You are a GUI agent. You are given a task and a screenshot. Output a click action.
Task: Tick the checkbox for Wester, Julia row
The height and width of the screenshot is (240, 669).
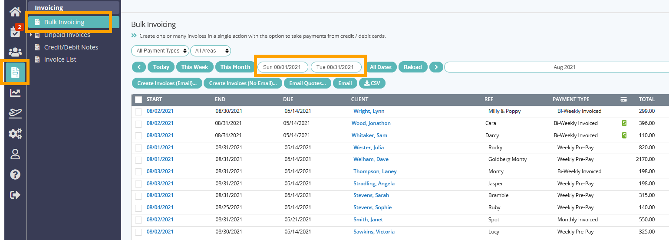point(138,148)
